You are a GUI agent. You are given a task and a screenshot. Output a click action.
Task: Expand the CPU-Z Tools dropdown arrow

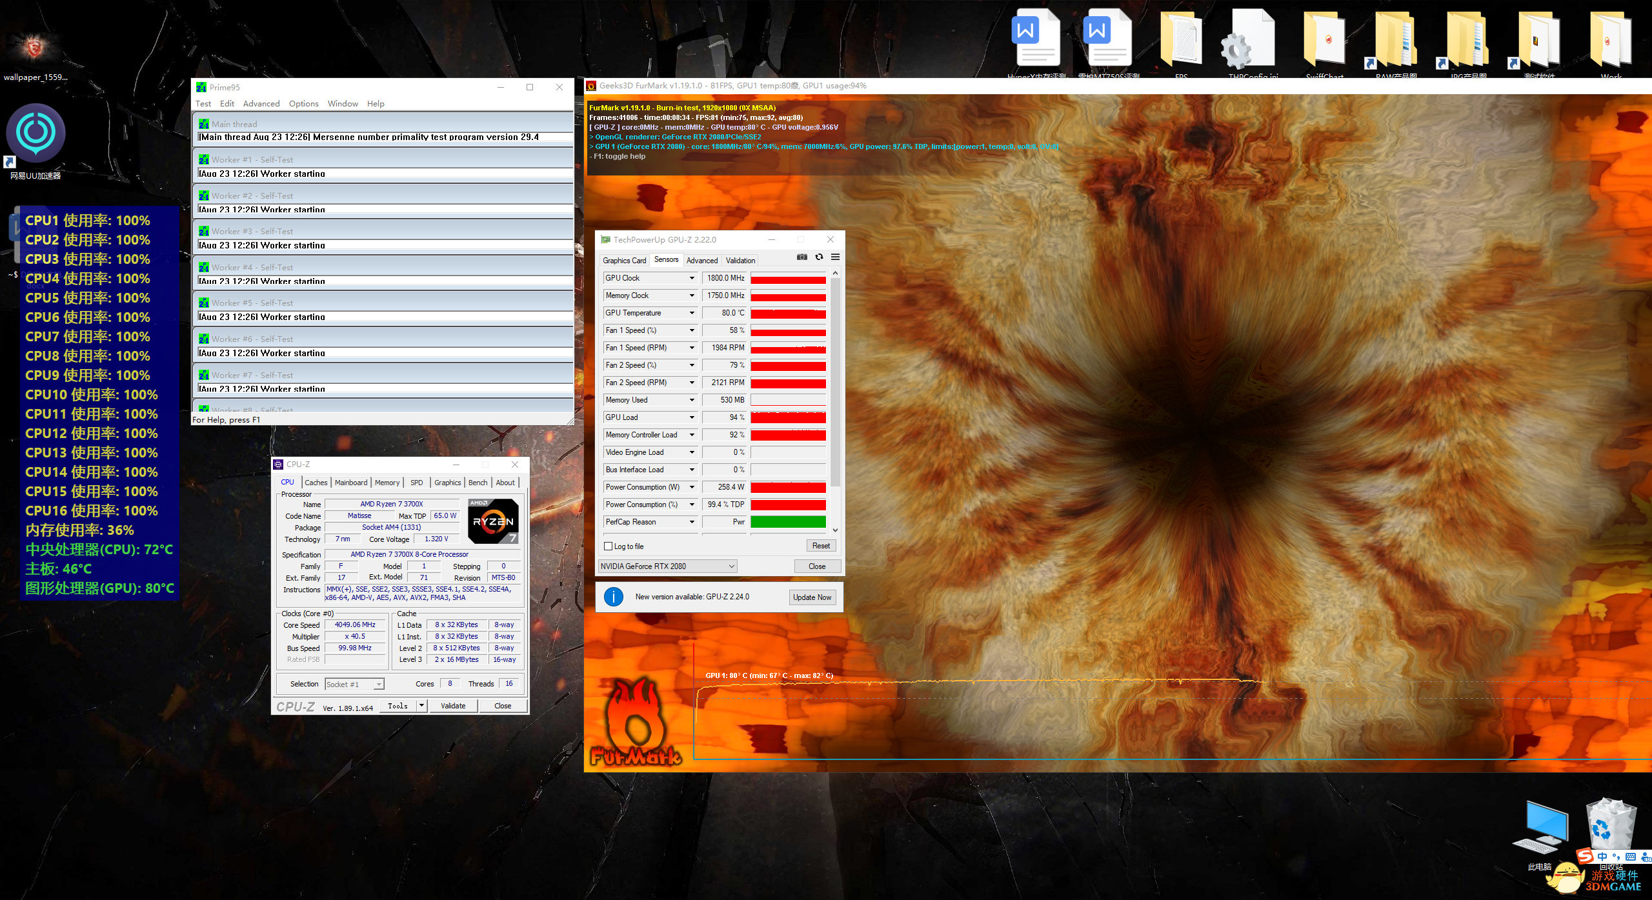click(x=421, y=706)
